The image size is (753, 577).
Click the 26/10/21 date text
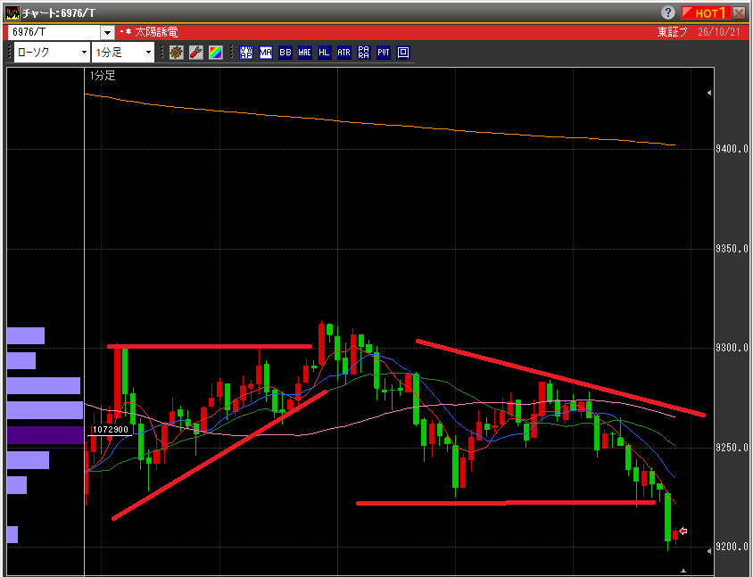coord(718,32)
